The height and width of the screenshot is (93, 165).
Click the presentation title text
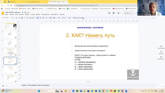click(x=13, y=12)
